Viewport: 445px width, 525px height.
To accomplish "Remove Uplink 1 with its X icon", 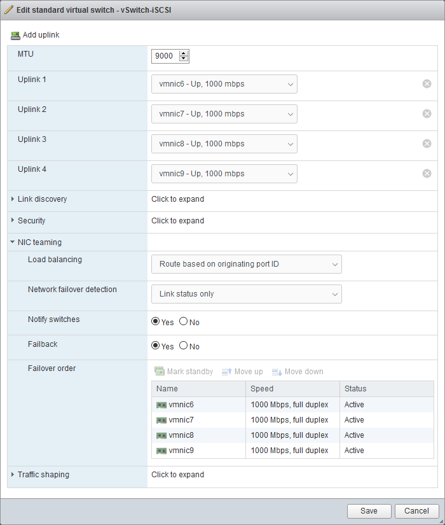I will point(427,84).
